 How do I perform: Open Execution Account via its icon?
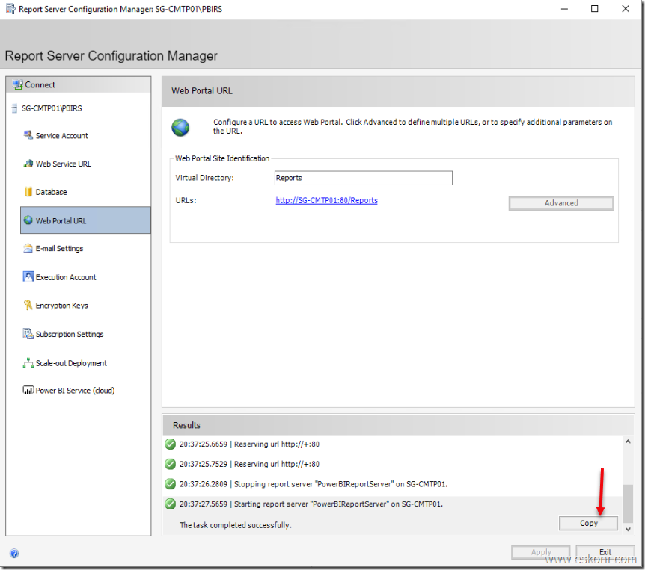(x=28, y=277)
